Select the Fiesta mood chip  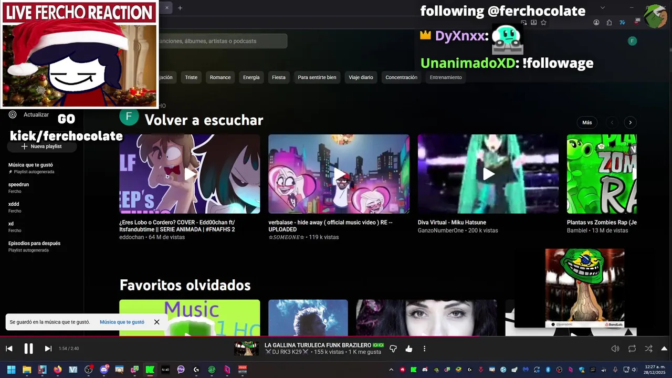[x=279, y=77]
